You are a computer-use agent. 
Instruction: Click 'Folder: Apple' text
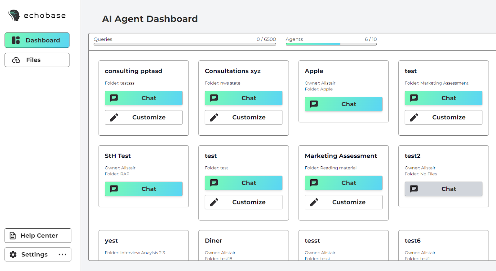[319, 89]
